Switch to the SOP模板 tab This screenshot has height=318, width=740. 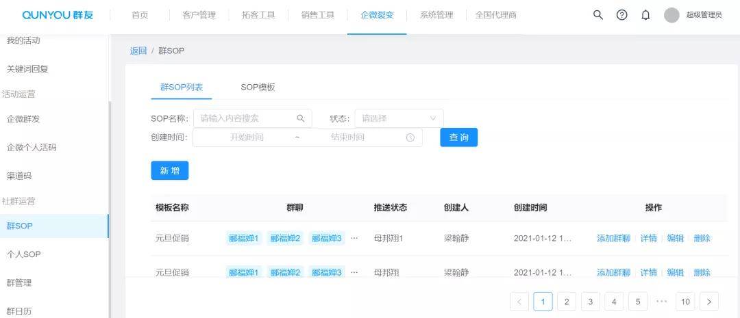coord(258,87)
